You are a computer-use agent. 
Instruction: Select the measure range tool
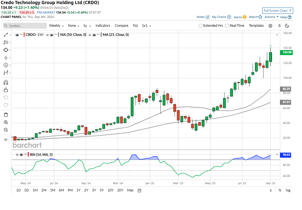(x=6, y=73)
